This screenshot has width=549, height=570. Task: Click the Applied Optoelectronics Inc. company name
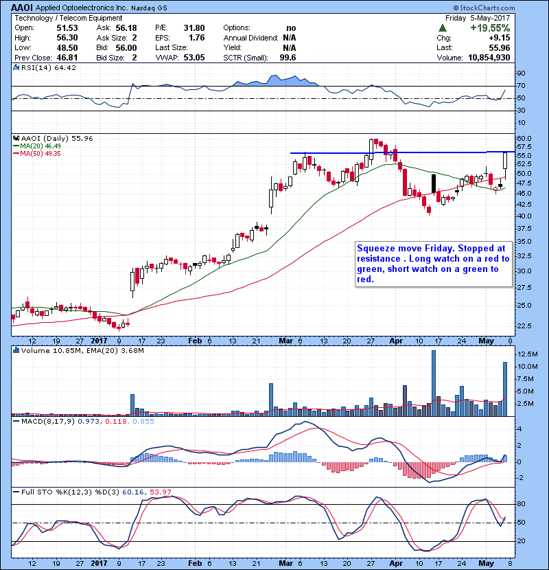click(x=82, y=8)
